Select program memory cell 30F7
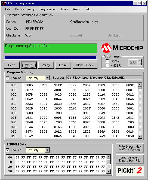This screenshot has width=148, height=180. point(29,90)
